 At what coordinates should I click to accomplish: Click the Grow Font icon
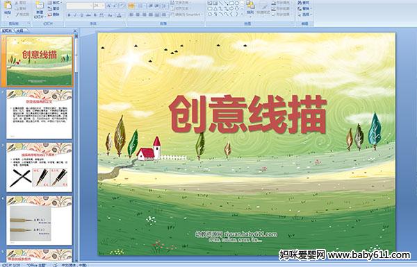coord(109,6)
